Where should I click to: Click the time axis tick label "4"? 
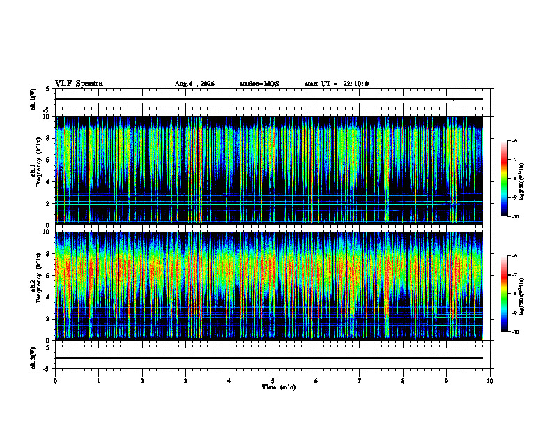click(x=229, y=381)
